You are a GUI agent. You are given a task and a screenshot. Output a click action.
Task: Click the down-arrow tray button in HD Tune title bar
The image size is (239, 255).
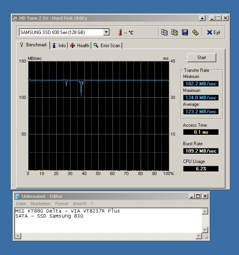[x=202, y=18]
